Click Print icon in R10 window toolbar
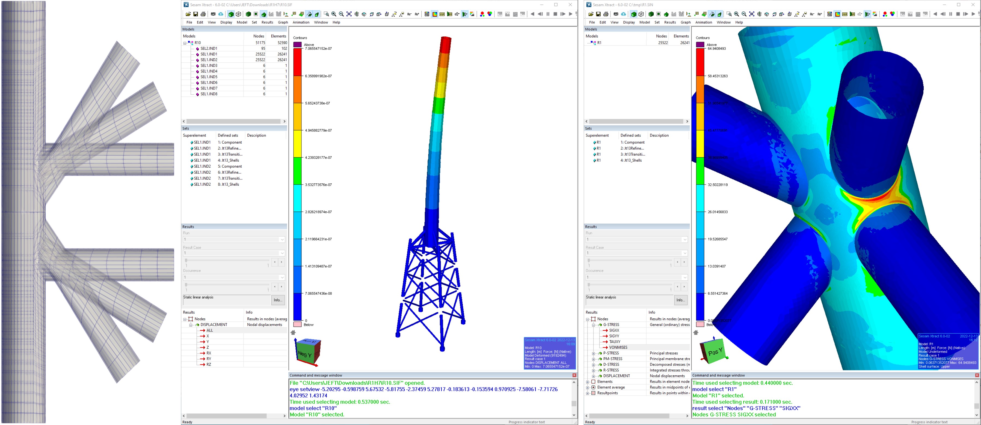The width and height of the screenshot is (981, 425). (203, 14)
